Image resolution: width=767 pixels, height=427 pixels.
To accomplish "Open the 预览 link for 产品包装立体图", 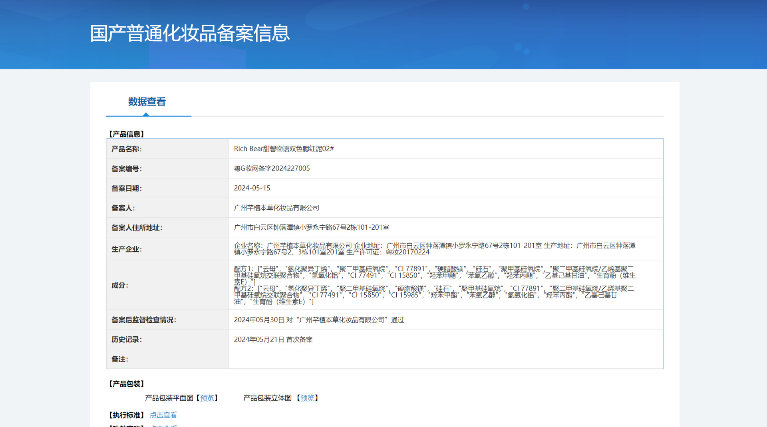I will (x=307, y=398).
